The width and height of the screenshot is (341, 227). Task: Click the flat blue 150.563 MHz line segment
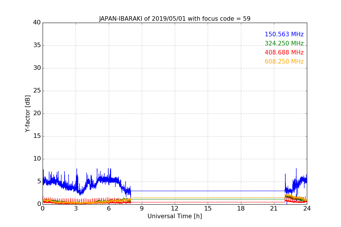click(x=208, y=191)
